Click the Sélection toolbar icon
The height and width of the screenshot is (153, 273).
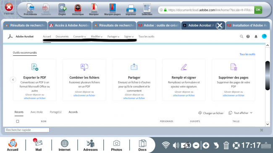(147, 8)
